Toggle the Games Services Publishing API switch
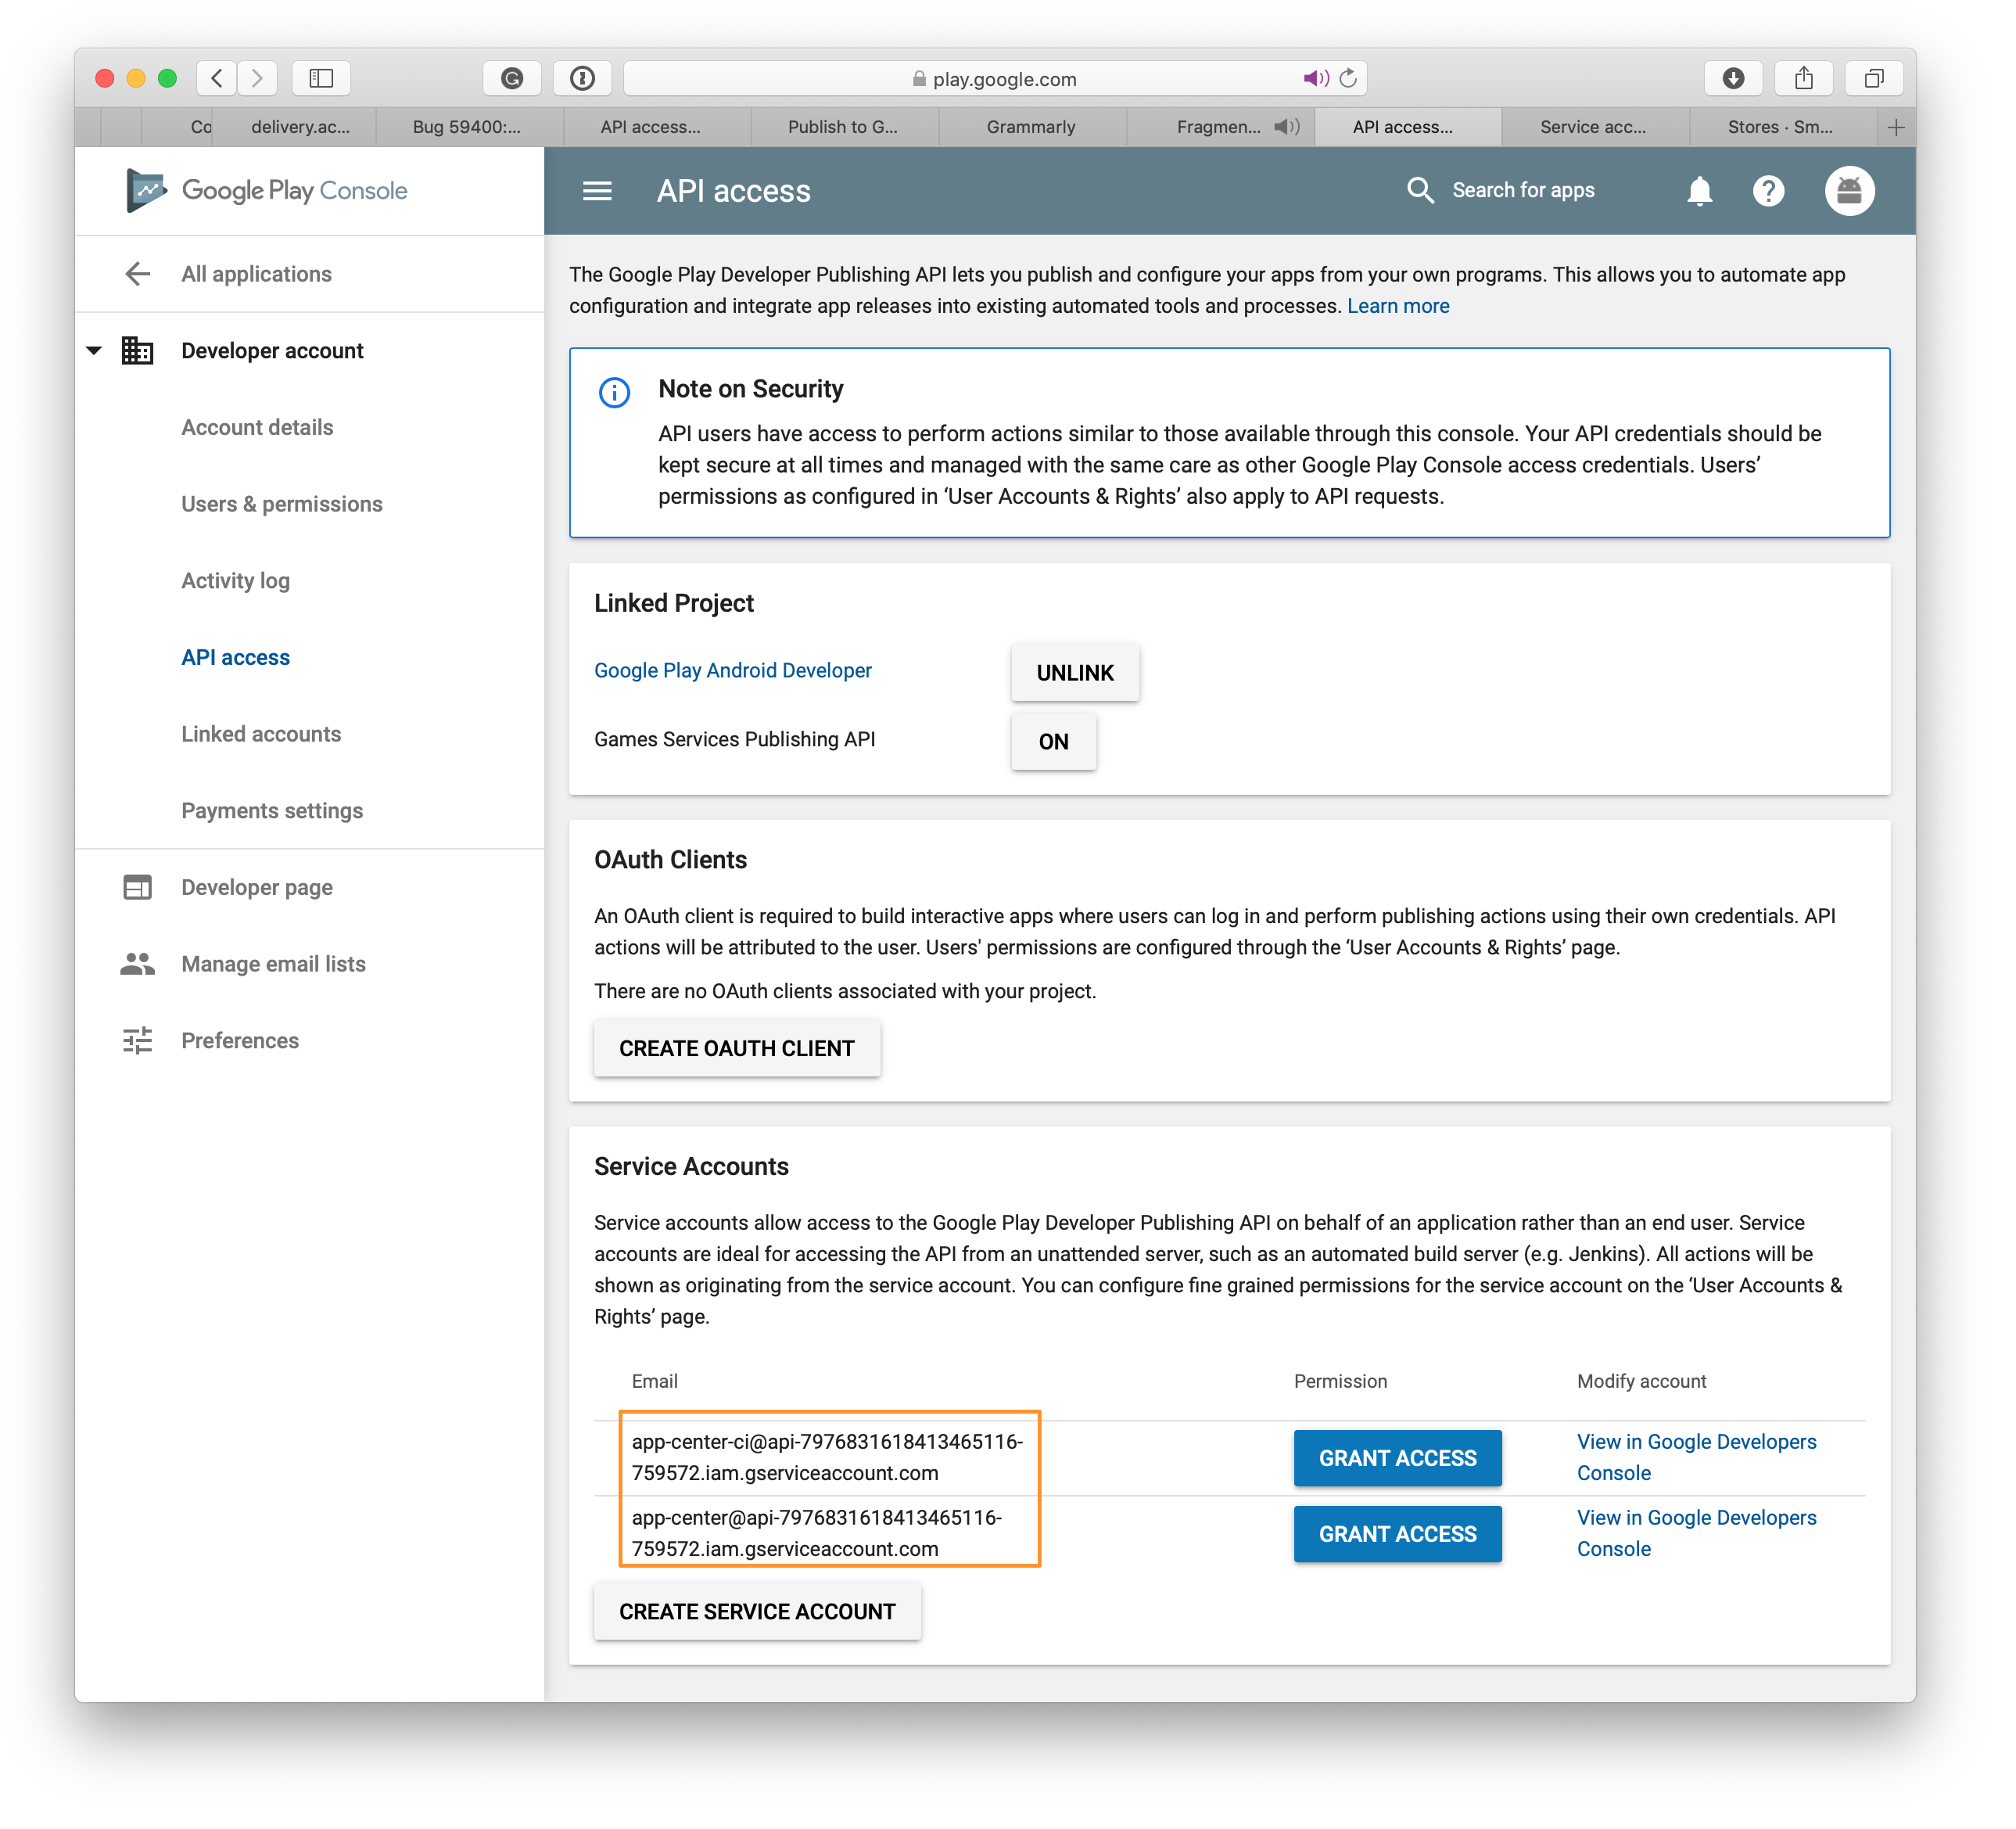This screenshot has height=1829, width=2016. (x=1052, y=740)
